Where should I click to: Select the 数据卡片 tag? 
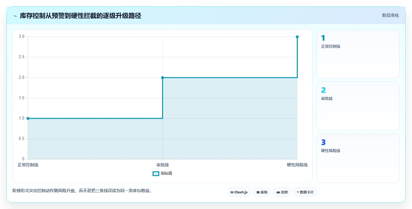coord(305,192)
